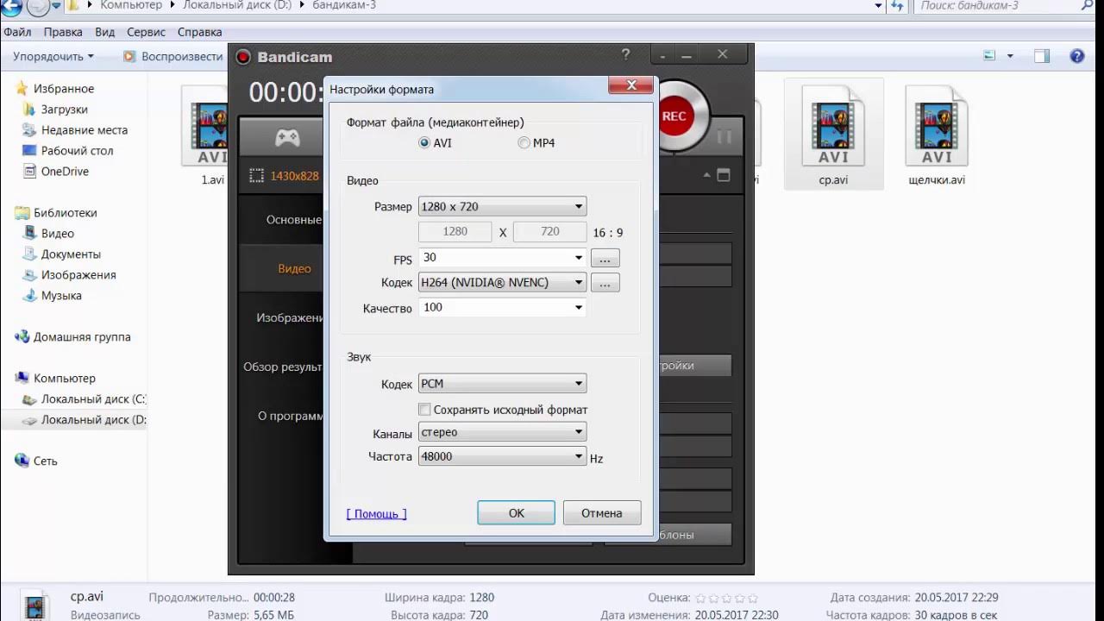The image size is (1104, 621).
Task: Click the Отмена button
Action: point(602,513)
